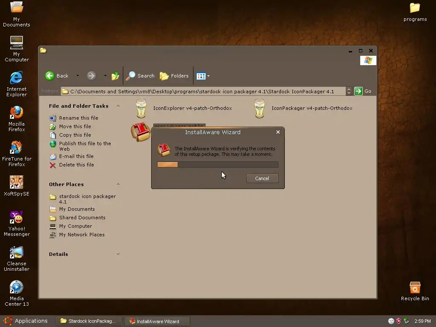Launch Mozilla Firefox desktop shortcut
Screen dimensions: 436x327
17,119
